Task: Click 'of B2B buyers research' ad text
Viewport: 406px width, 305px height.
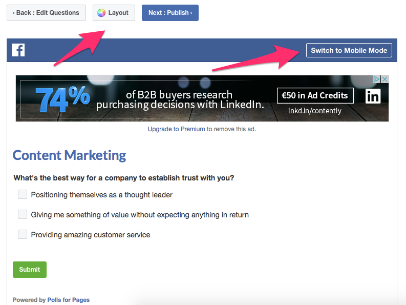Action: tap(179, 95)
